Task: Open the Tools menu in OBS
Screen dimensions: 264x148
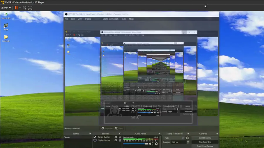Action: 124,19
